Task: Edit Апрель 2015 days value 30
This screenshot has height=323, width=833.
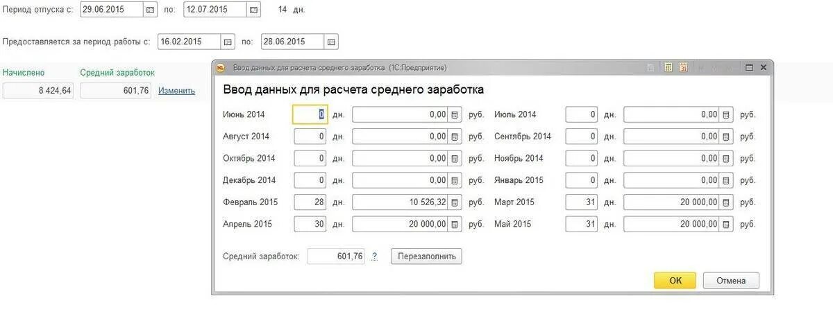Action: point(310,225)
